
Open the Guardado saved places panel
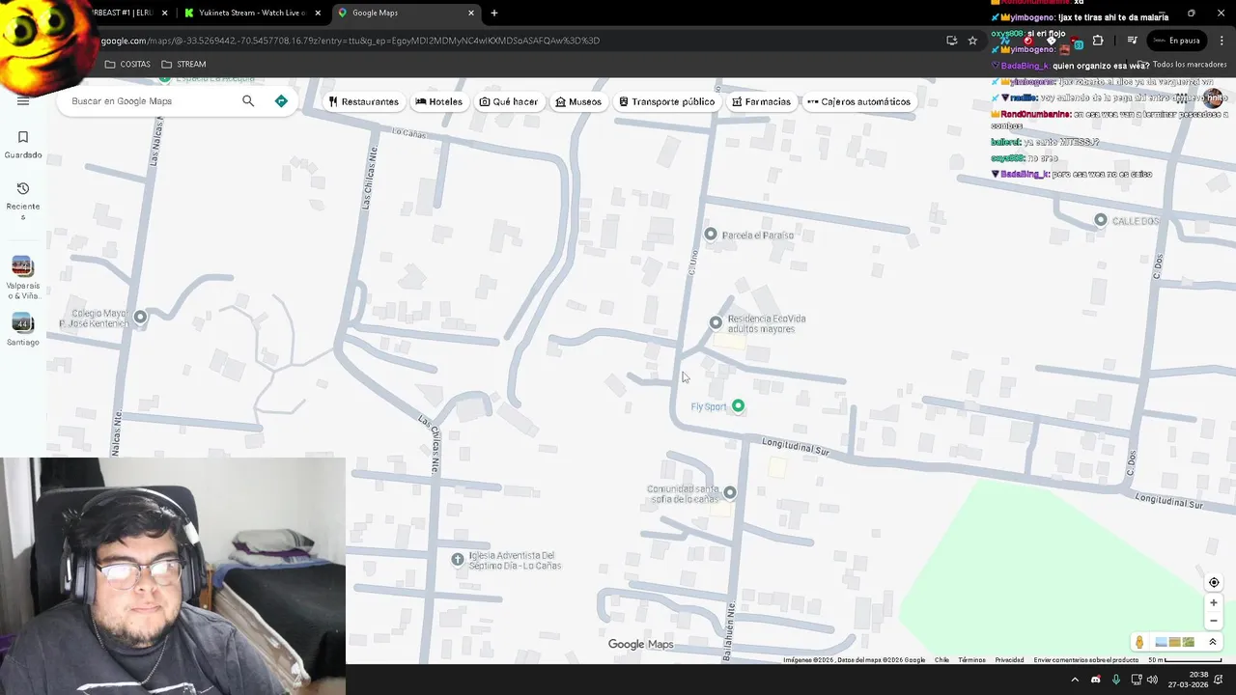(x=23, y=144)
